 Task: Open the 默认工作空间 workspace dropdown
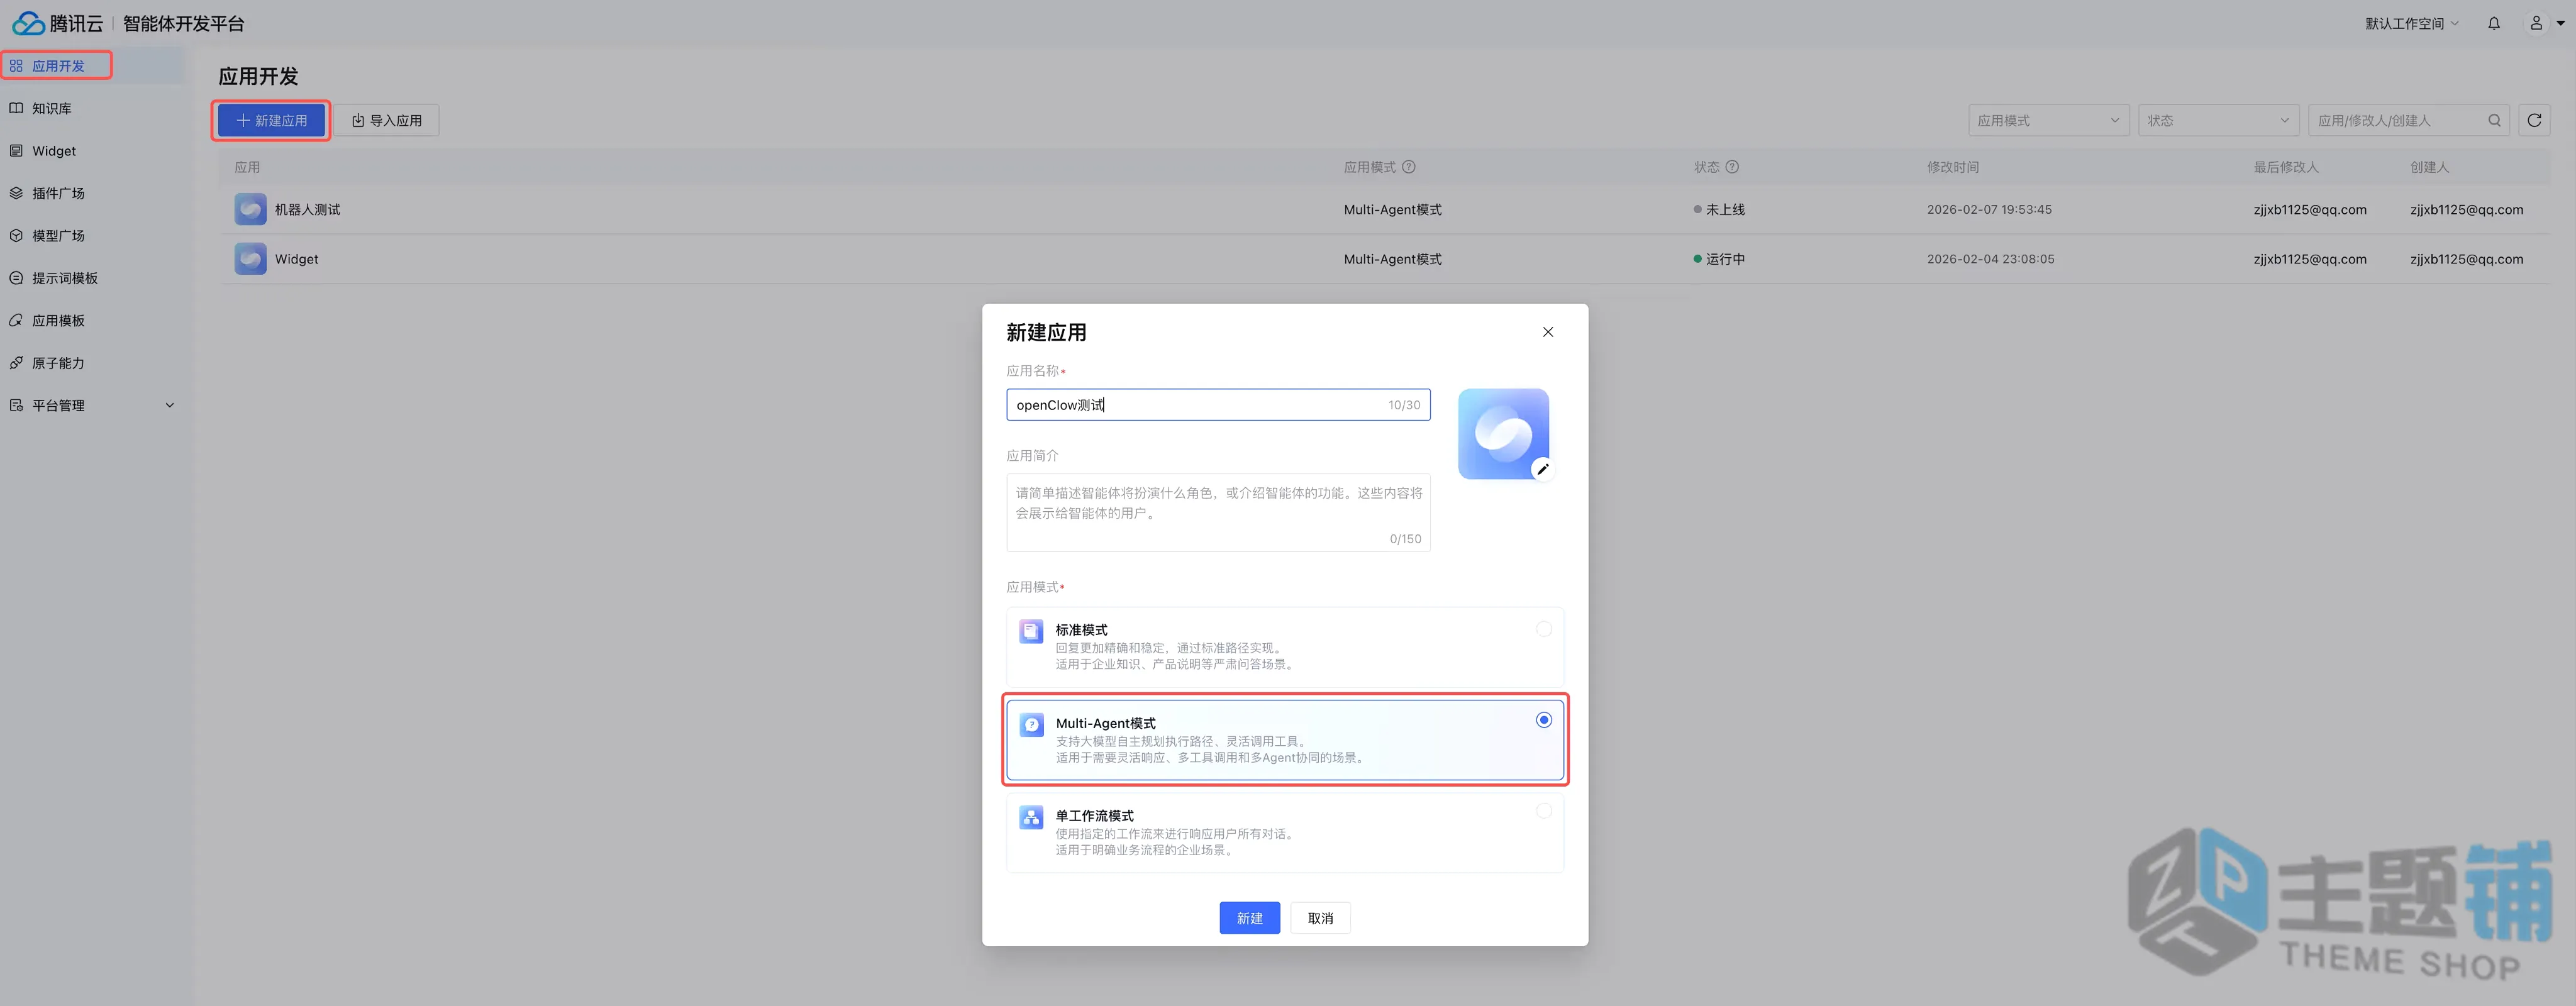coord(2411,23)
